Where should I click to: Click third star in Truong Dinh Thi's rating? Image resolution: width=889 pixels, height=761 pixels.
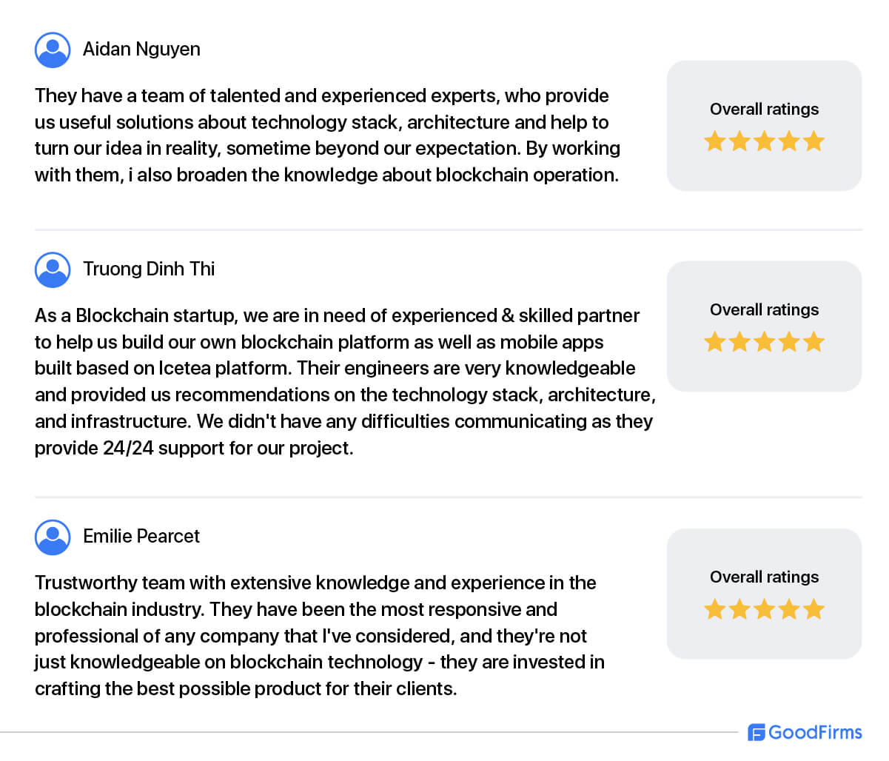coord(764,341)
